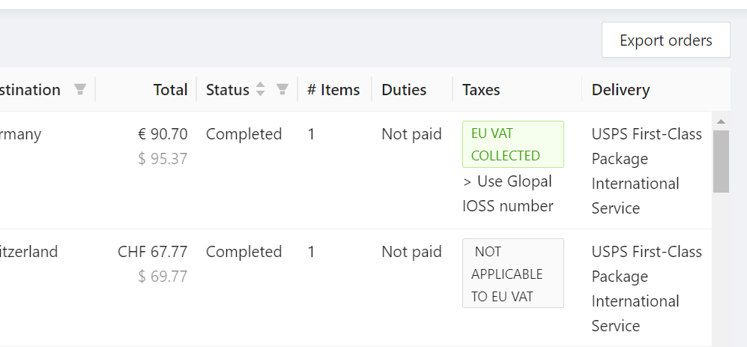This screenshot has width=747, height=347.
Task: Click the table scrollbar up arrow
Action: point(721,121)
